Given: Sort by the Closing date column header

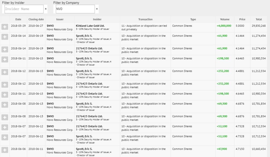Looking at the screenshot, I should coord(36,19).
